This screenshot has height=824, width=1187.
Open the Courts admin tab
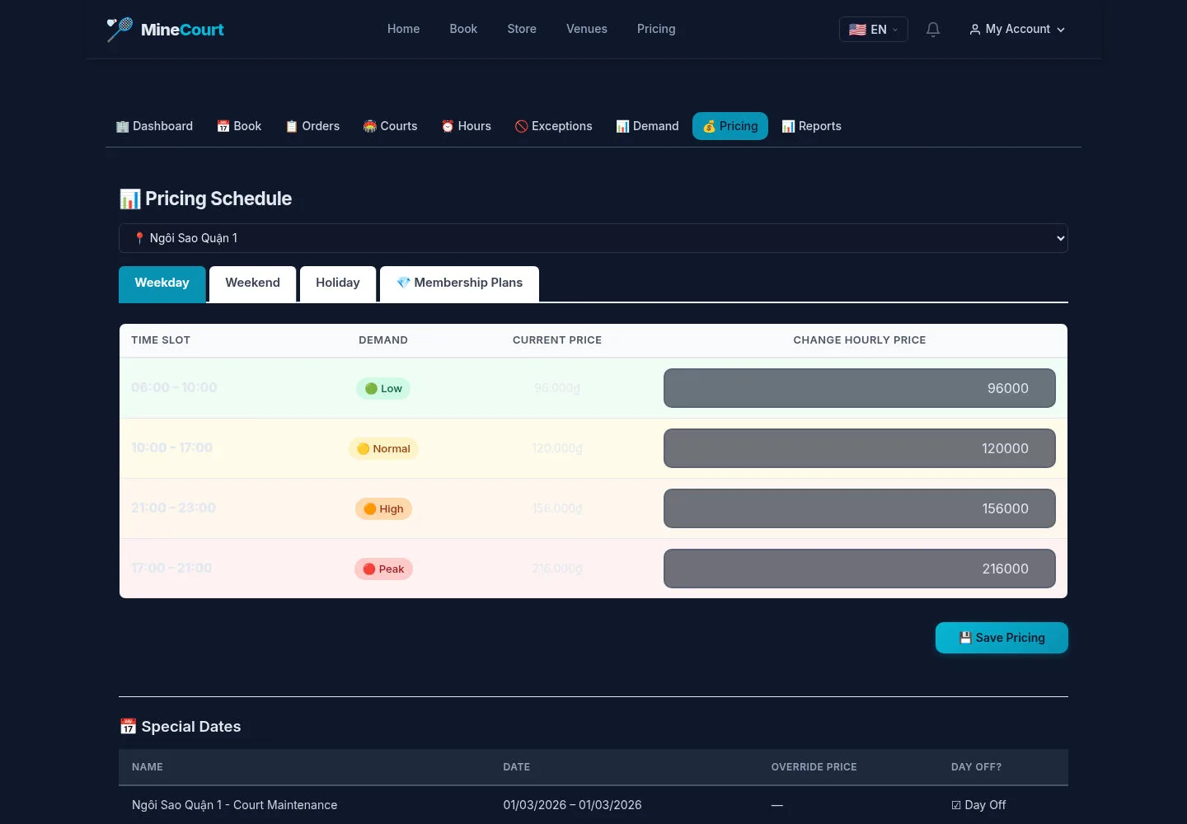tap(391, 126)
